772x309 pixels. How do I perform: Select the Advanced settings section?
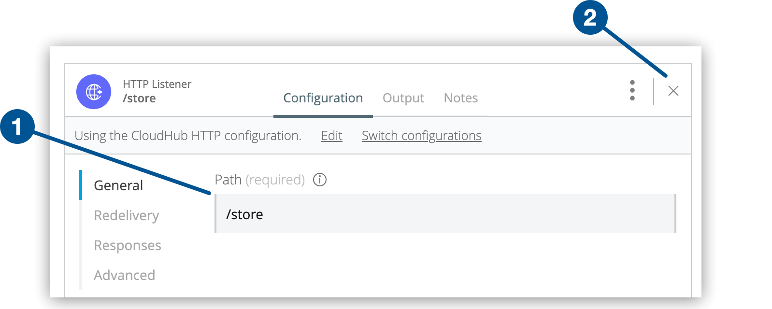coord(124,275)
